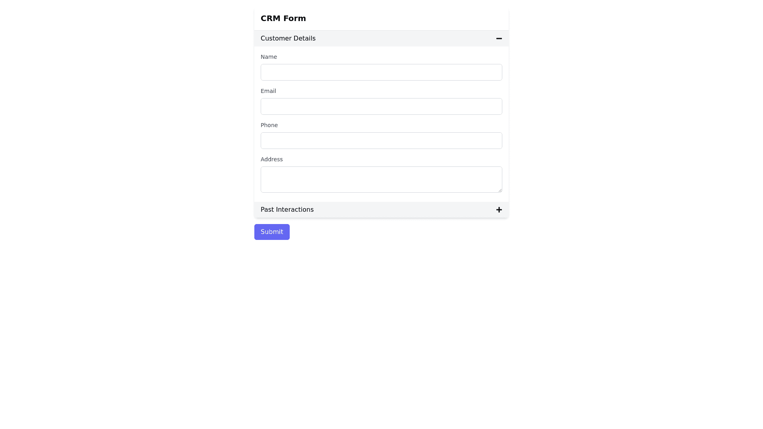763x429 pixels.
Task: Collapse Customer Details via minus icon
Action: click(499, 39)
